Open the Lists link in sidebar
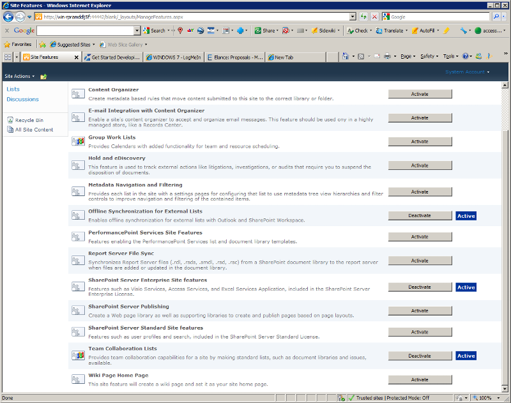 [13, 89]
